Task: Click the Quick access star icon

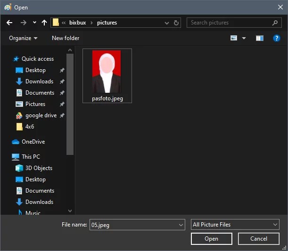Action: [16, 59]
